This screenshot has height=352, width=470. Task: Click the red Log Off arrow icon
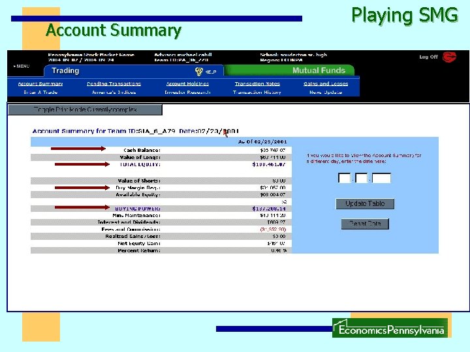449,57
